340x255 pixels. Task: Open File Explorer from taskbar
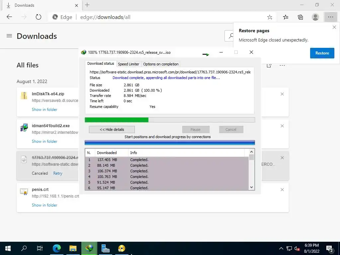pyautogui.click(x=73, y=248)
